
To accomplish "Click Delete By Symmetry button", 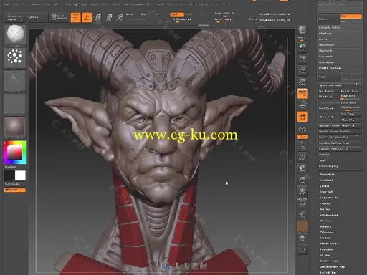I will tap(340, 137).
